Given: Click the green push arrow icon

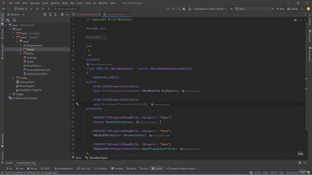Looking at the screenshot, I should pyautogui.click(x=37, y=9).
